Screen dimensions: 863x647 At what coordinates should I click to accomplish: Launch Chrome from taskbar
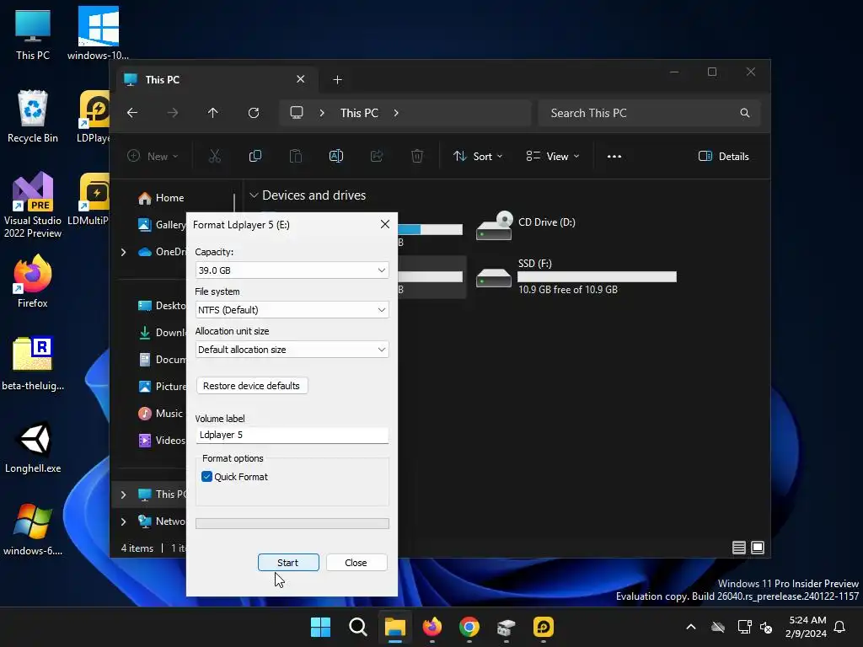click(469, 627)
